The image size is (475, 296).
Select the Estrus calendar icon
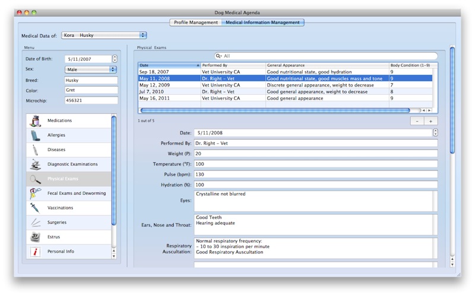[35, 237]
